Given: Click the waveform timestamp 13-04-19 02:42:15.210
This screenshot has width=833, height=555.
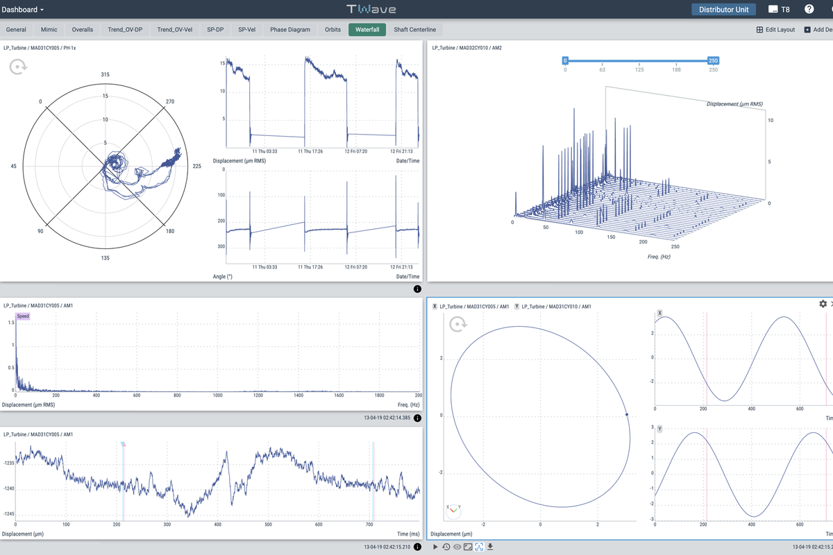Looking at the screenshot, I should [387, 547].
